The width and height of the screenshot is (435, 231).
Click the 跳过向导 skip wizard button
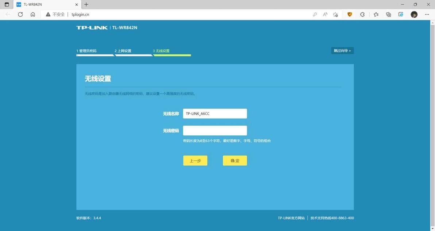tap(342, 51)
